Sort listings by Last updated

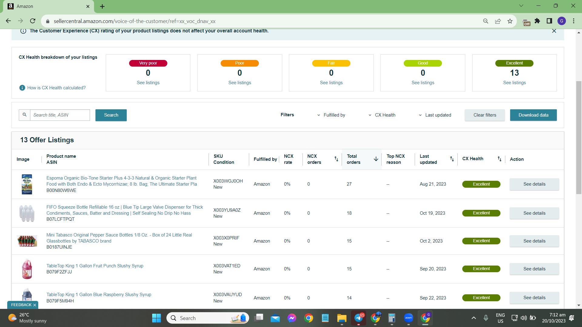point(452,159)
